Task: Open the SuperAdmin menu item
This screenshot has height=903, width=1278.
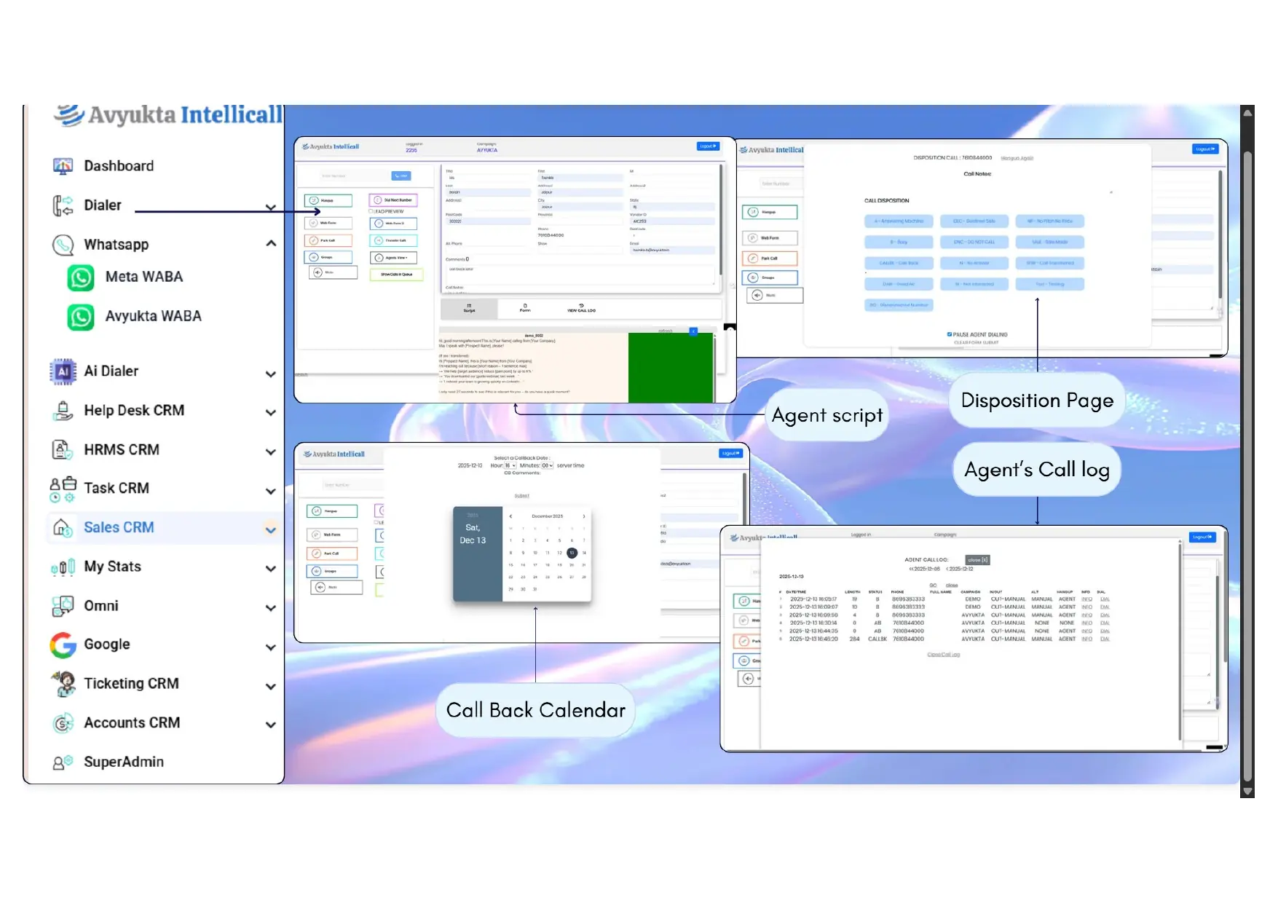Action: (124, 762)
